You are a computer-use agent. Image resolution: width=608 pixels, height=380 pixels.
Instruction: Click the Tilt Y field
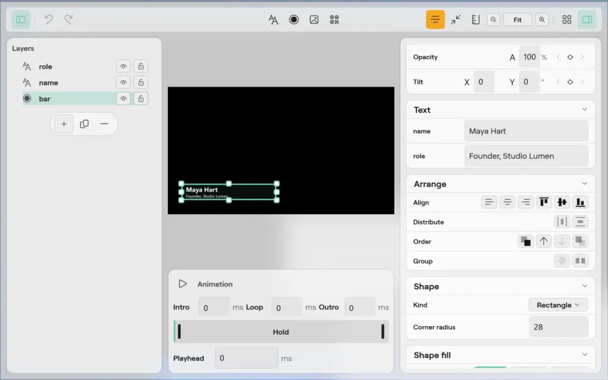pos(529,82)
